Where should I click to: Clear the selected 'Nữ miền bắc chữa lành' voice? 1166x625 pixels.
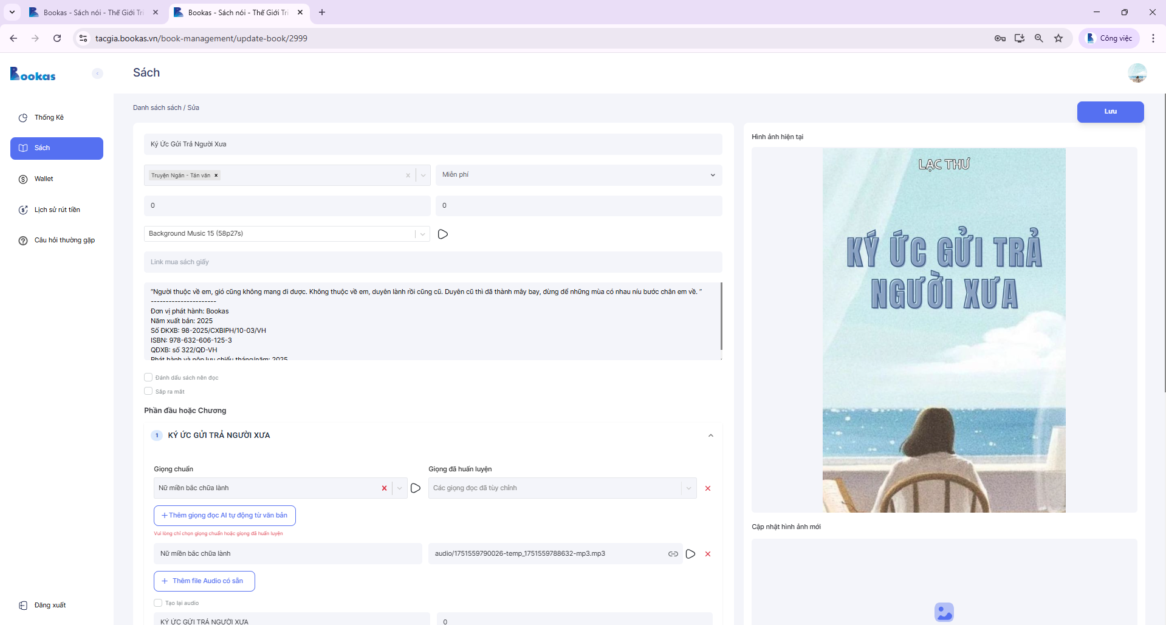(384, 488)
